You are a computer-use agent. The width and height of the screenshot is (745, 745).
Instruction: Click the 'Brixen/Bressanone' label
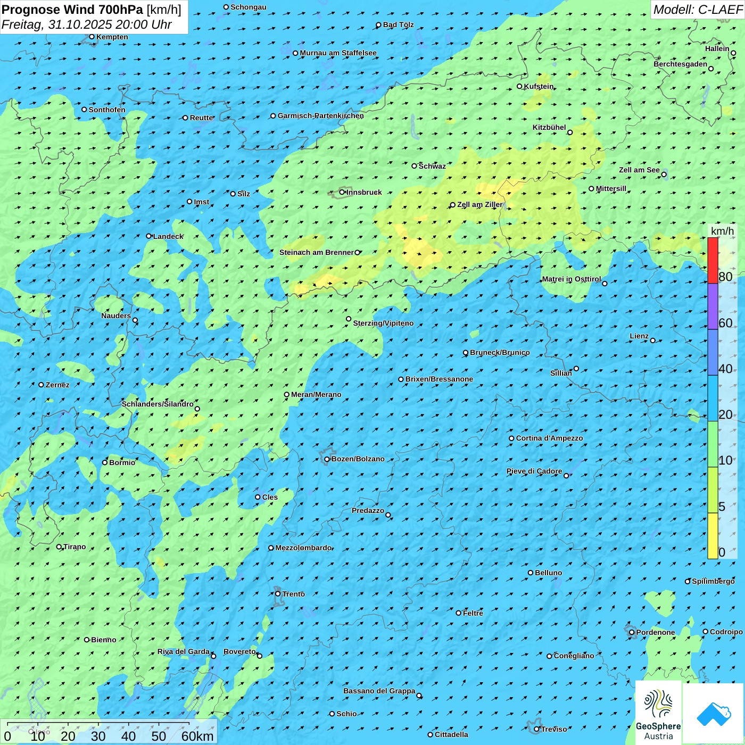pos(439,379)
